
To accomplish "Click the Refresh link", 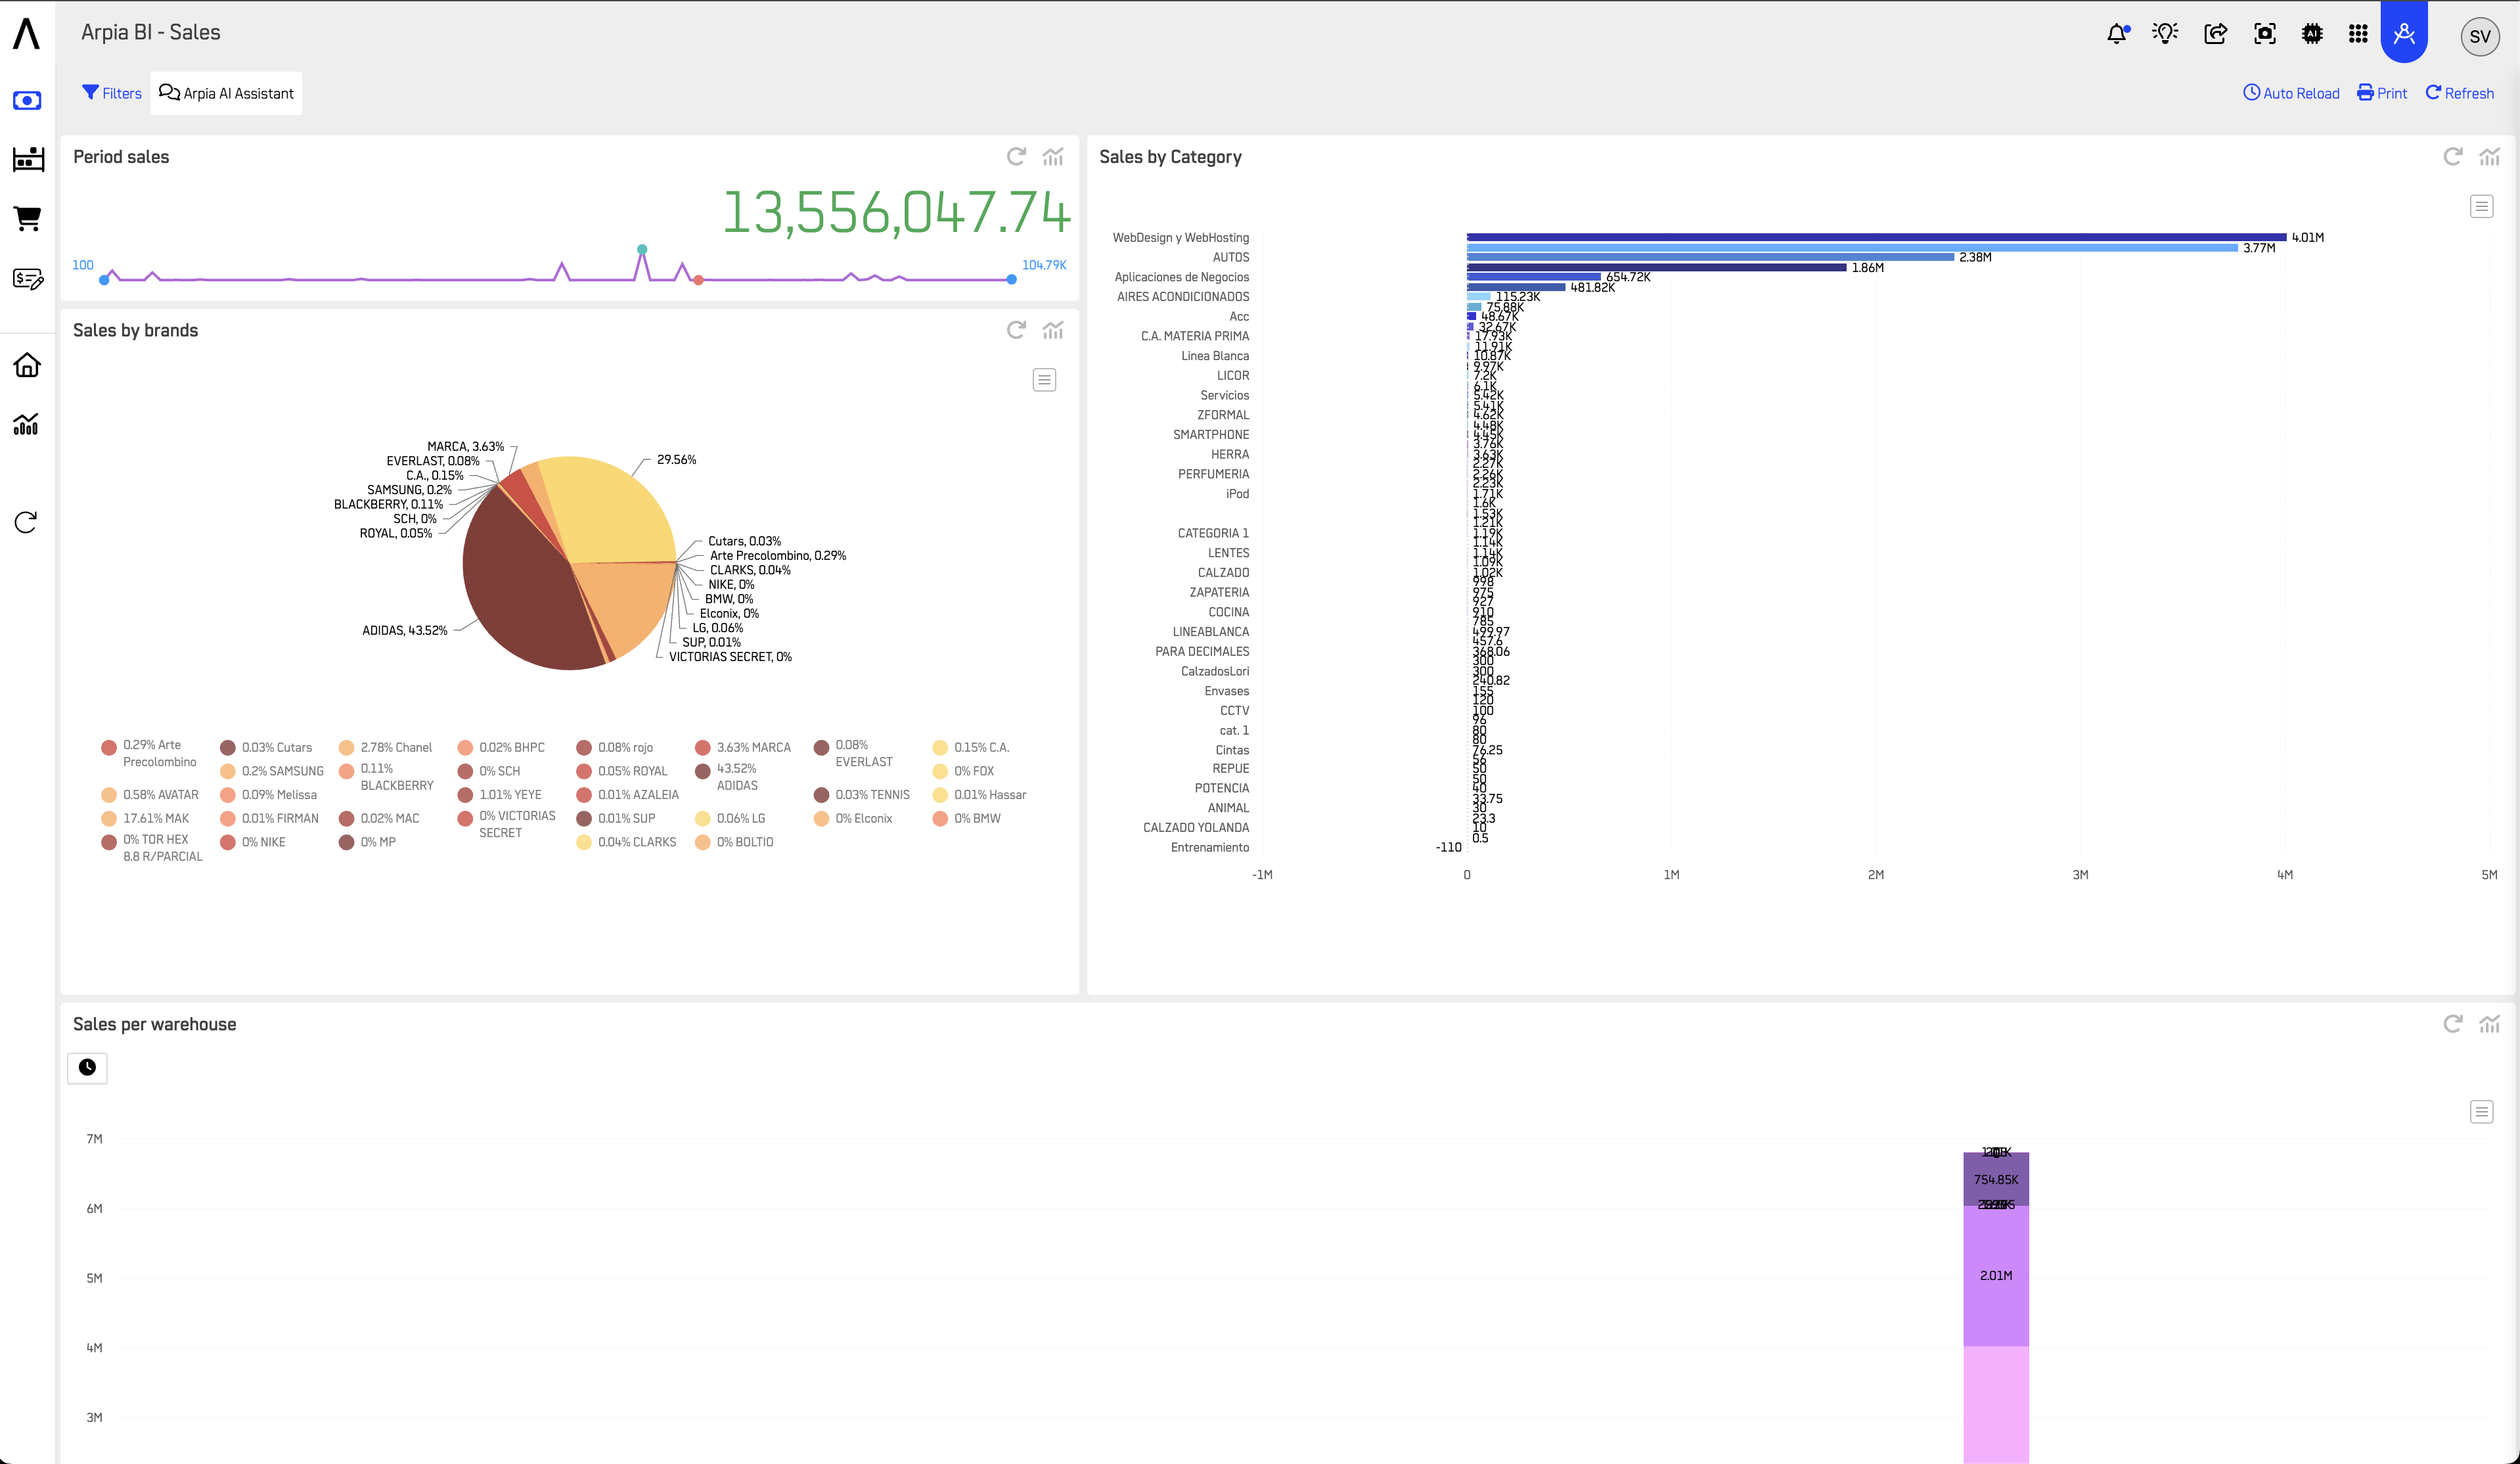I will click(2459, 93).
